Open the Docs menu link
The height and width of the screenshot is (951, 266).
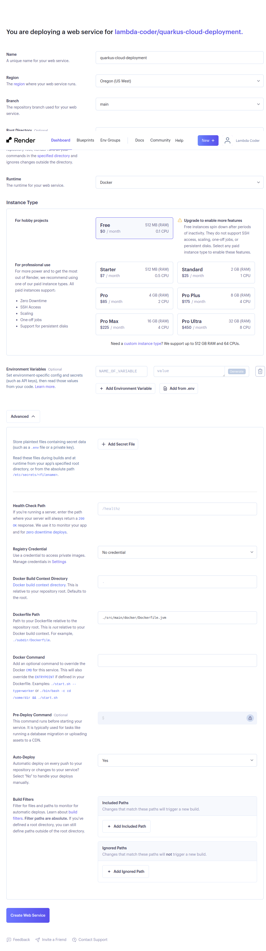click(140, 140)
